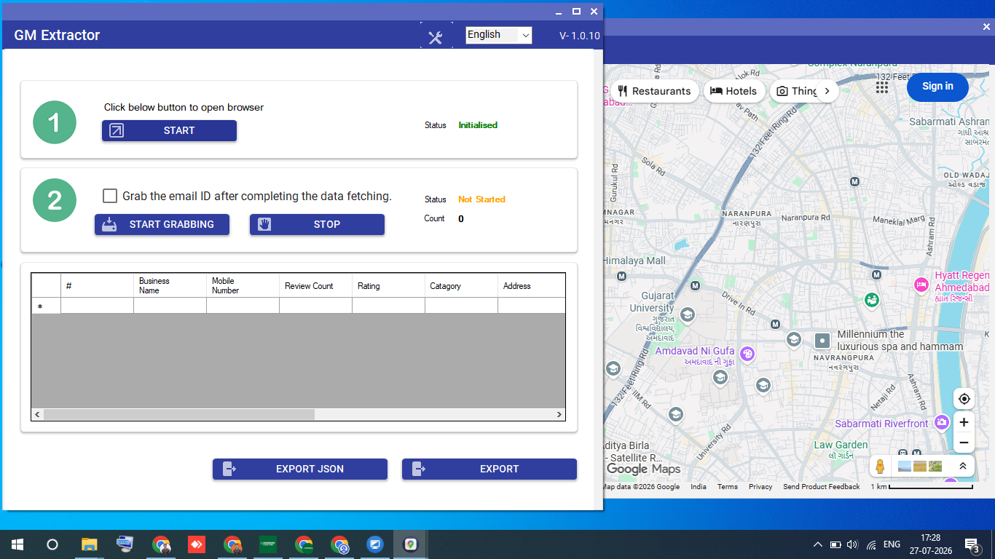Click the START button to open browser
Screen dimensions: 995x559
(x=169, y=130)
